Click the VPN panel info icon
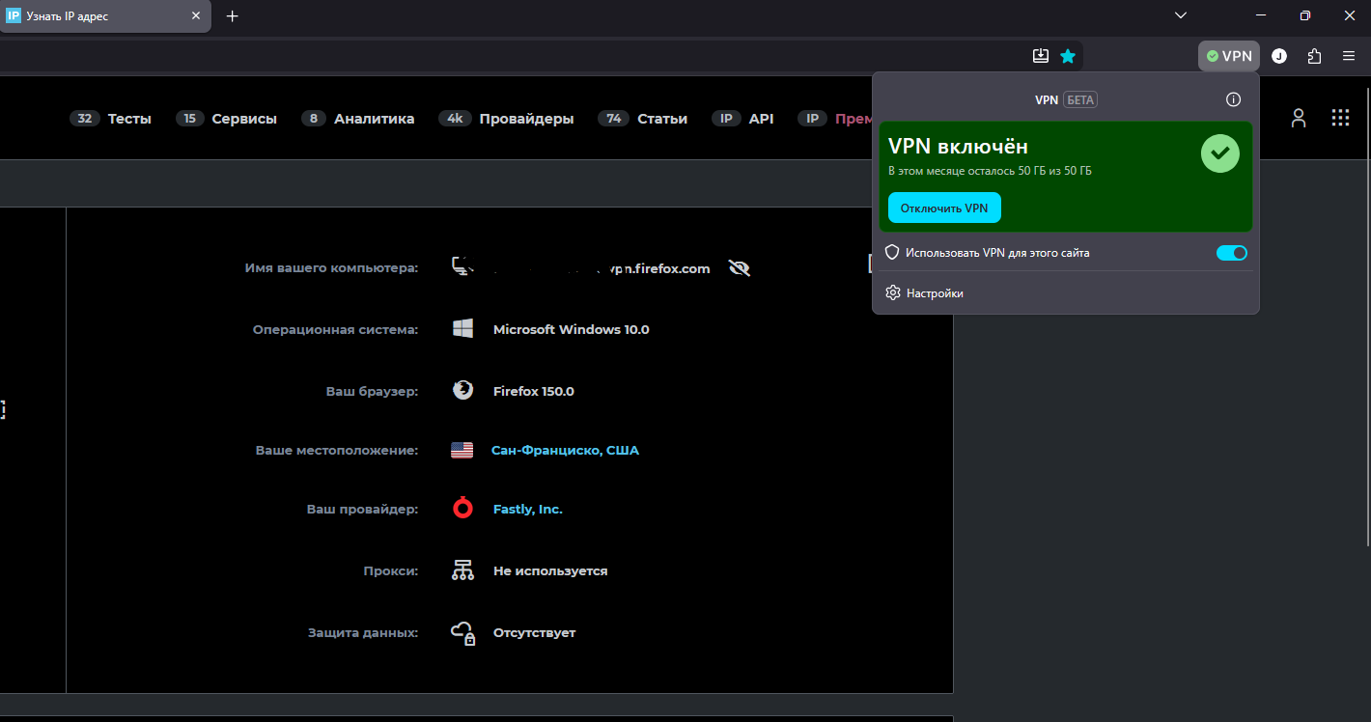 tap(1233, 99)
